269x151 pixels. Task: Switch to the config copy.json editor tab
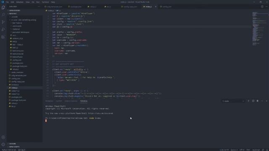pos(129,7)
